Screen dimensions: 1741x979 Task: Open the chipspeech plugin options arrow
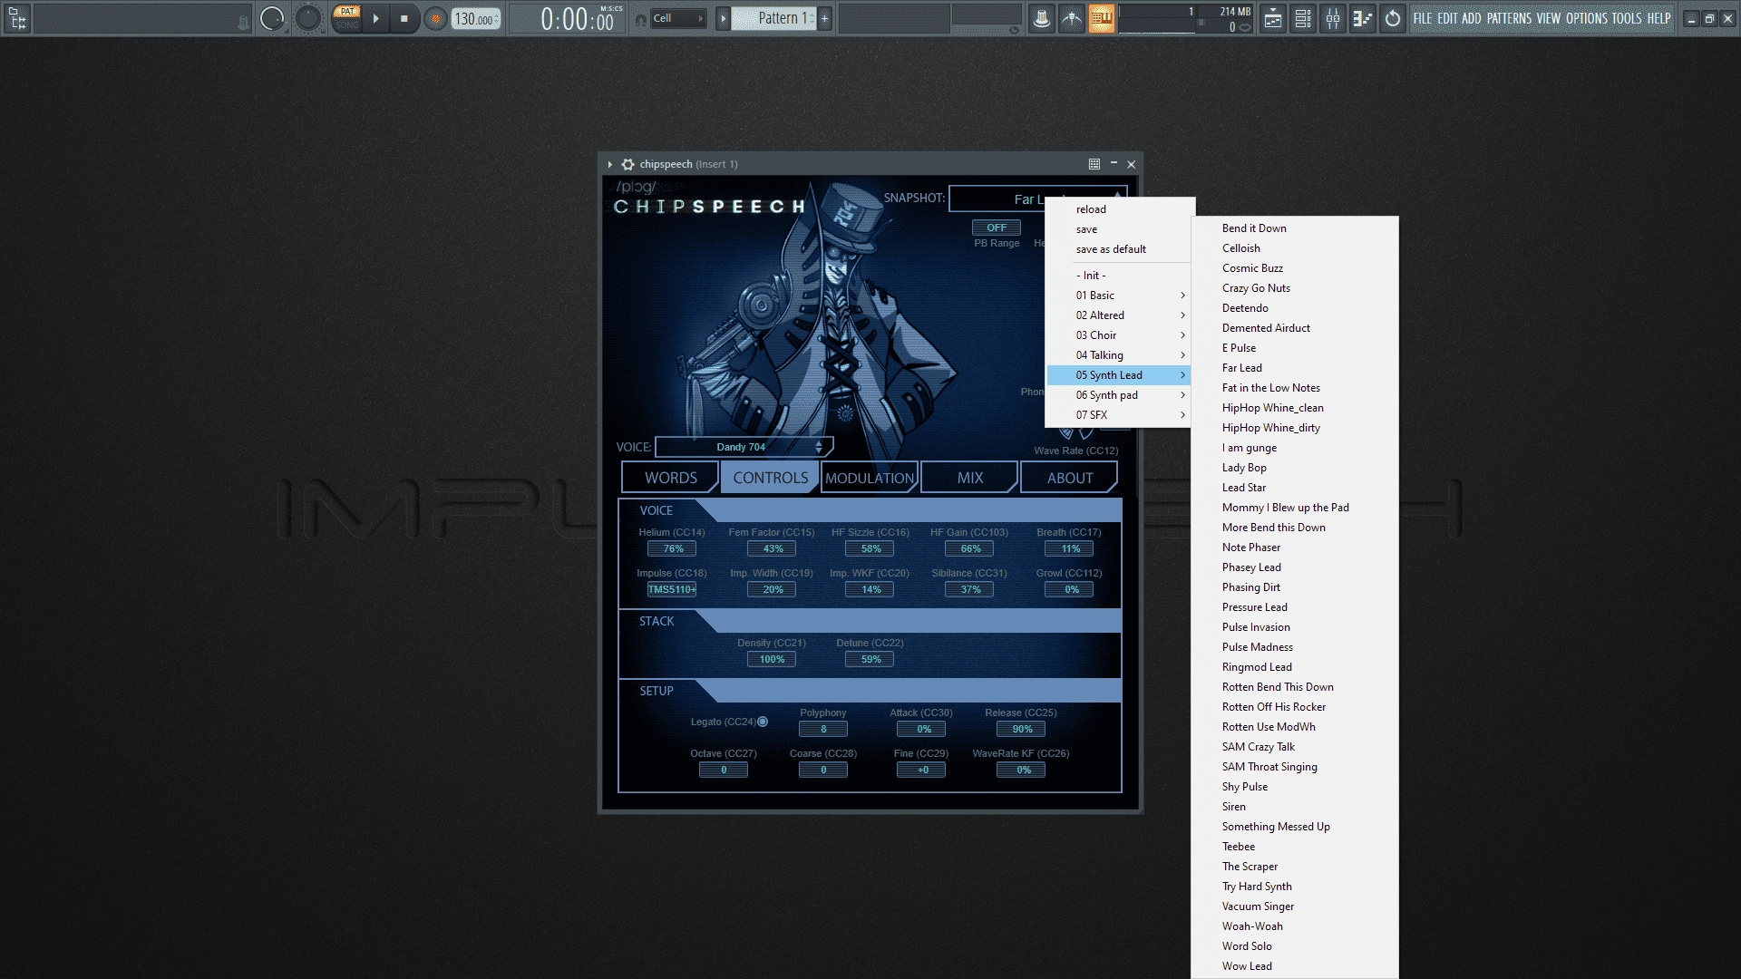(610, 164)
